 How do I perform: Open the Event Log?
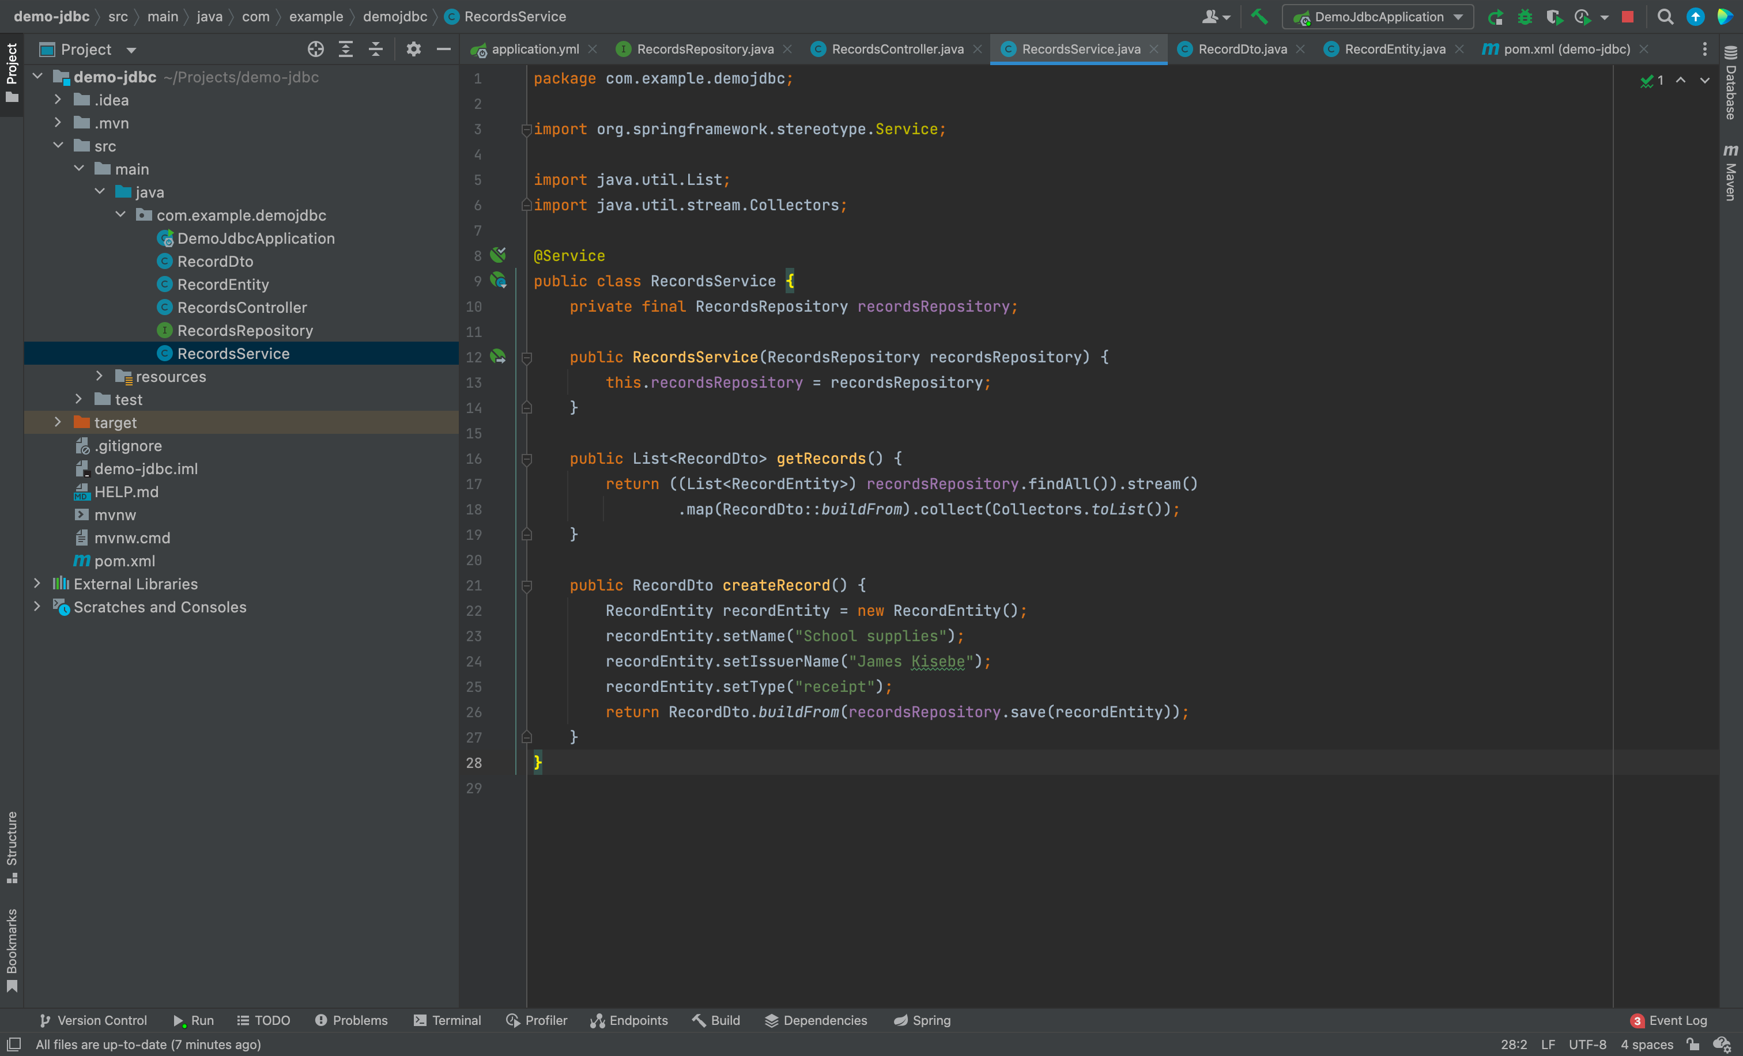pyautogui.click(x=1669, y=1020)
